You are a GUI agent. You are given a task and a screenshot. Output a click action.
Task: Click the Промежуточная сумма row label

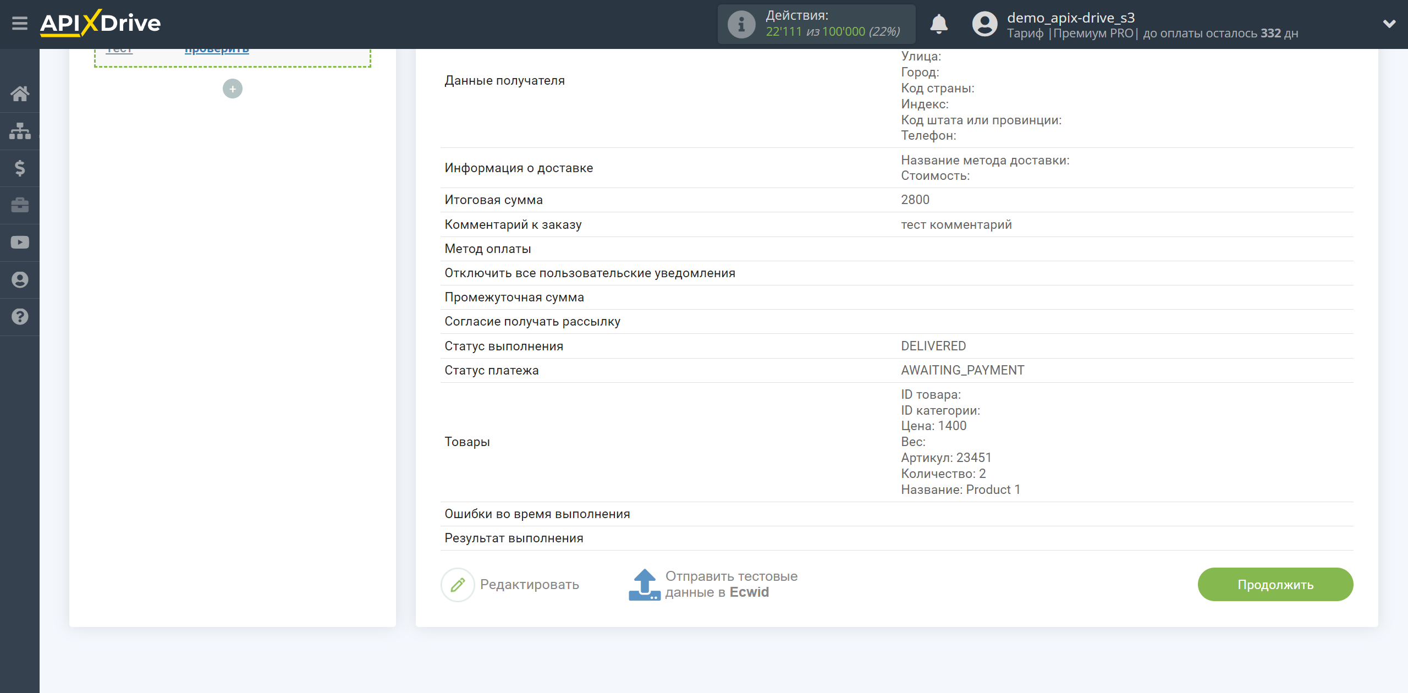pos(514,297)
